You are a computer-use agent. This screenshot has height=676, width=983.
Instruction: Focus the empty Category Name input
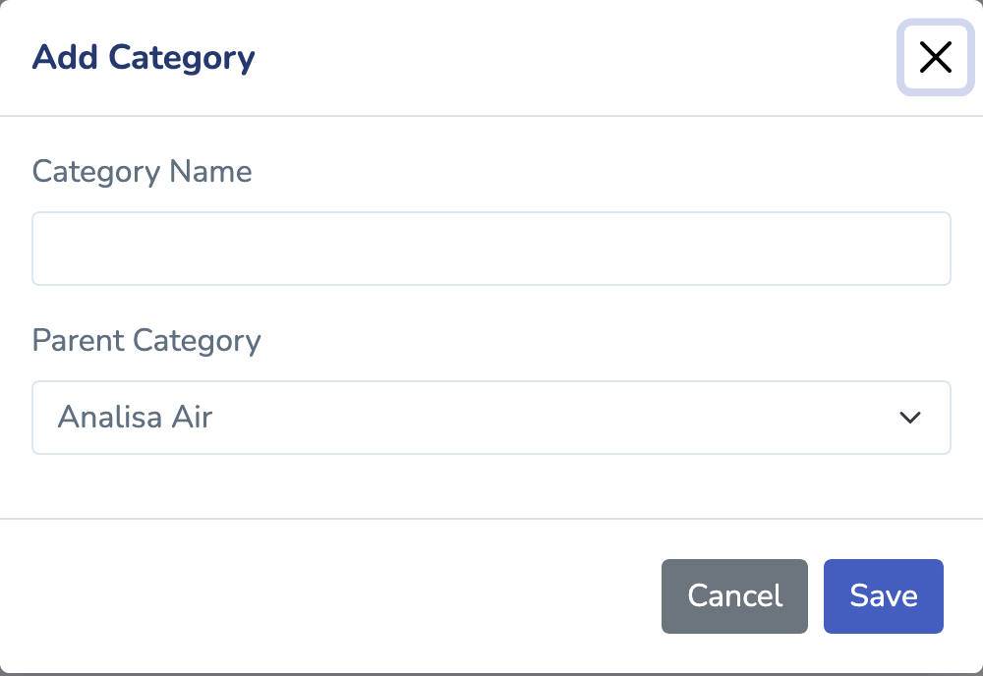[491, 249]
